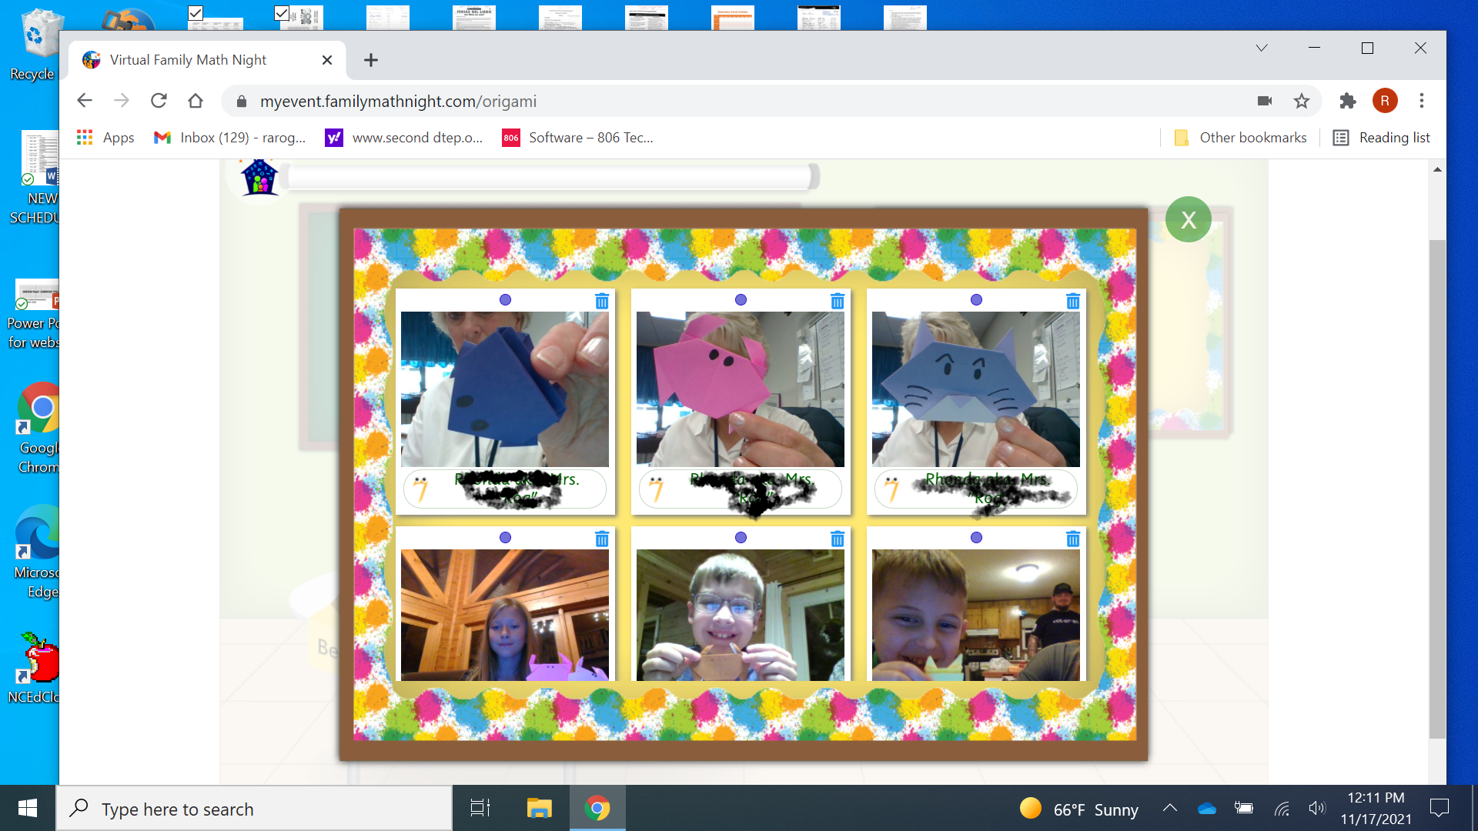
Task: Open a new browser tab
Action: 371,60
